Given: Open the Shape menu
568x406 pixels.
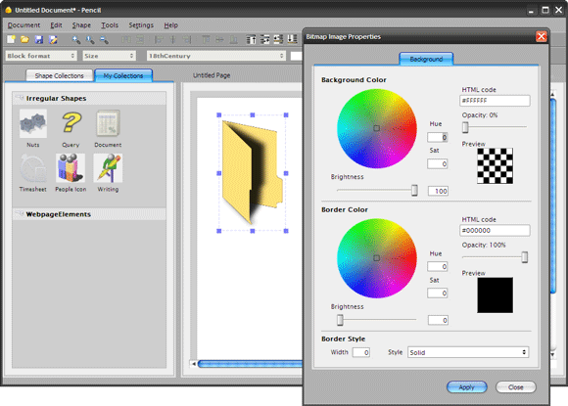Looking at the screenshot, I should click(81, 25).
